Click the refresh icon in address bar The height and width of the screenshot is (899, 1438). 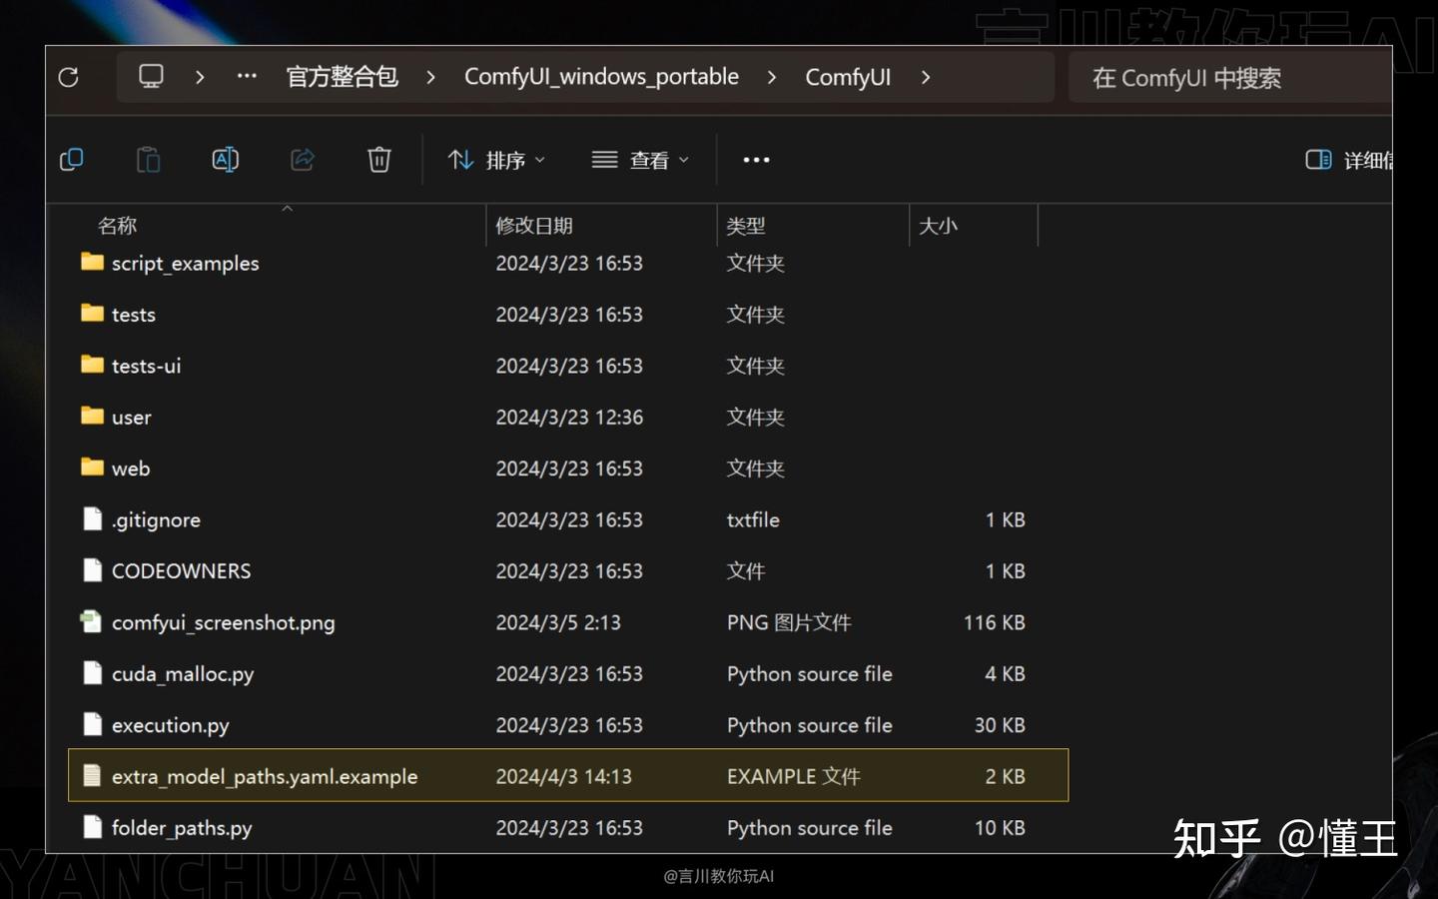pos(68,77)
